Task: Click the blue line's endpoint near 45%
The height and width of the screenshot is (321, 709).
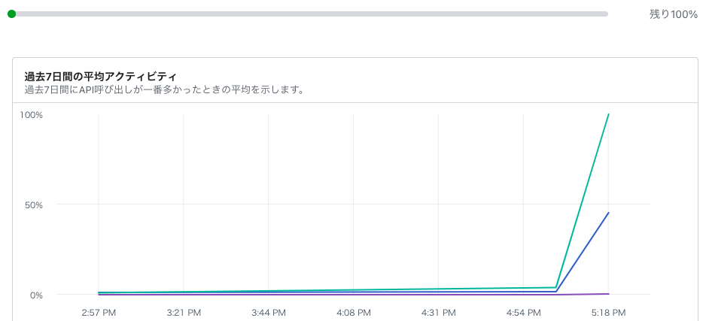Action: click(x=608, y=213)
